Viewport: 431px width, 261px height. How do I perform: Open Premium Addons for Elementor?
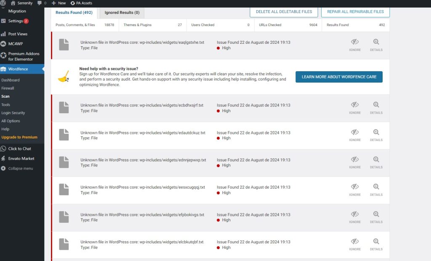pyautogui.click(x=24, y=56)
